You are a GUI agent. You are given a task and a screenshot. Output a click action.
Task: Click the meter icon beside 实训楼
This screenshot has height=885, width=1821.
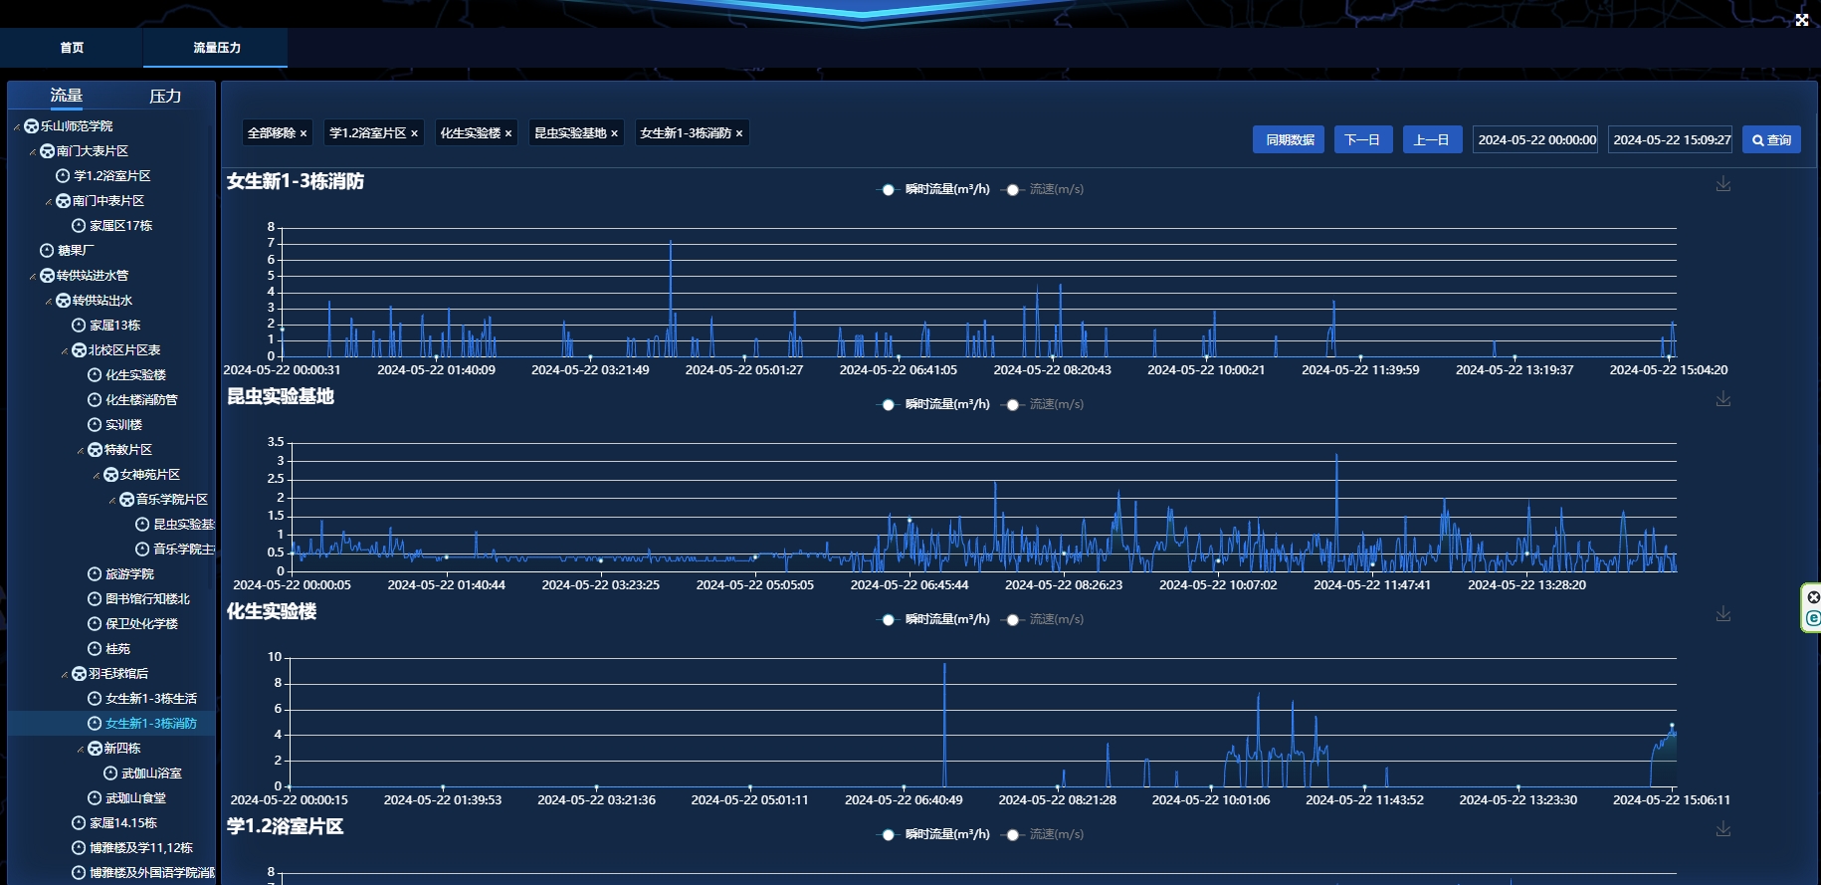pos(95,425)
